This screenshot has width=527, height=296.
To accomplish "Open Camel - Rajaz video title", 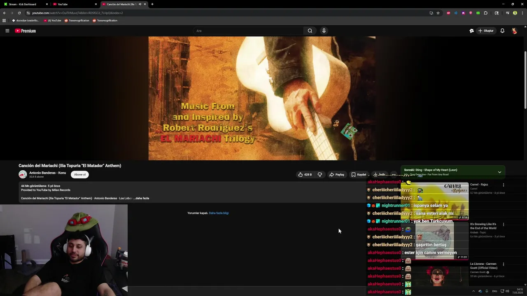I will (x=479, y=185).
